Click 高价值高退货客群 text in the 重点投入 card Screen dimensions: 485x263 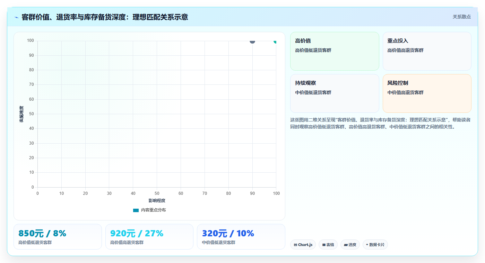pos(405,50)
